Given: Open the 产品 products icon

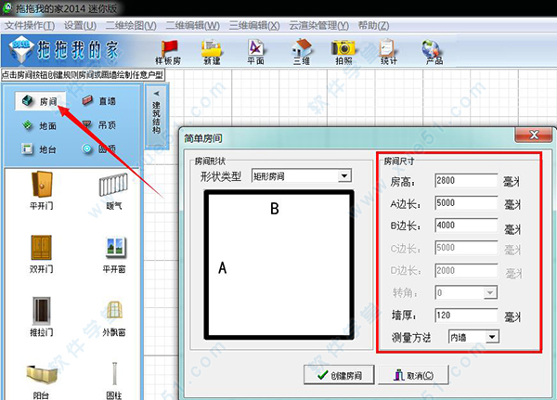Looking at the screenshot, I should click(x=432, y=52).
